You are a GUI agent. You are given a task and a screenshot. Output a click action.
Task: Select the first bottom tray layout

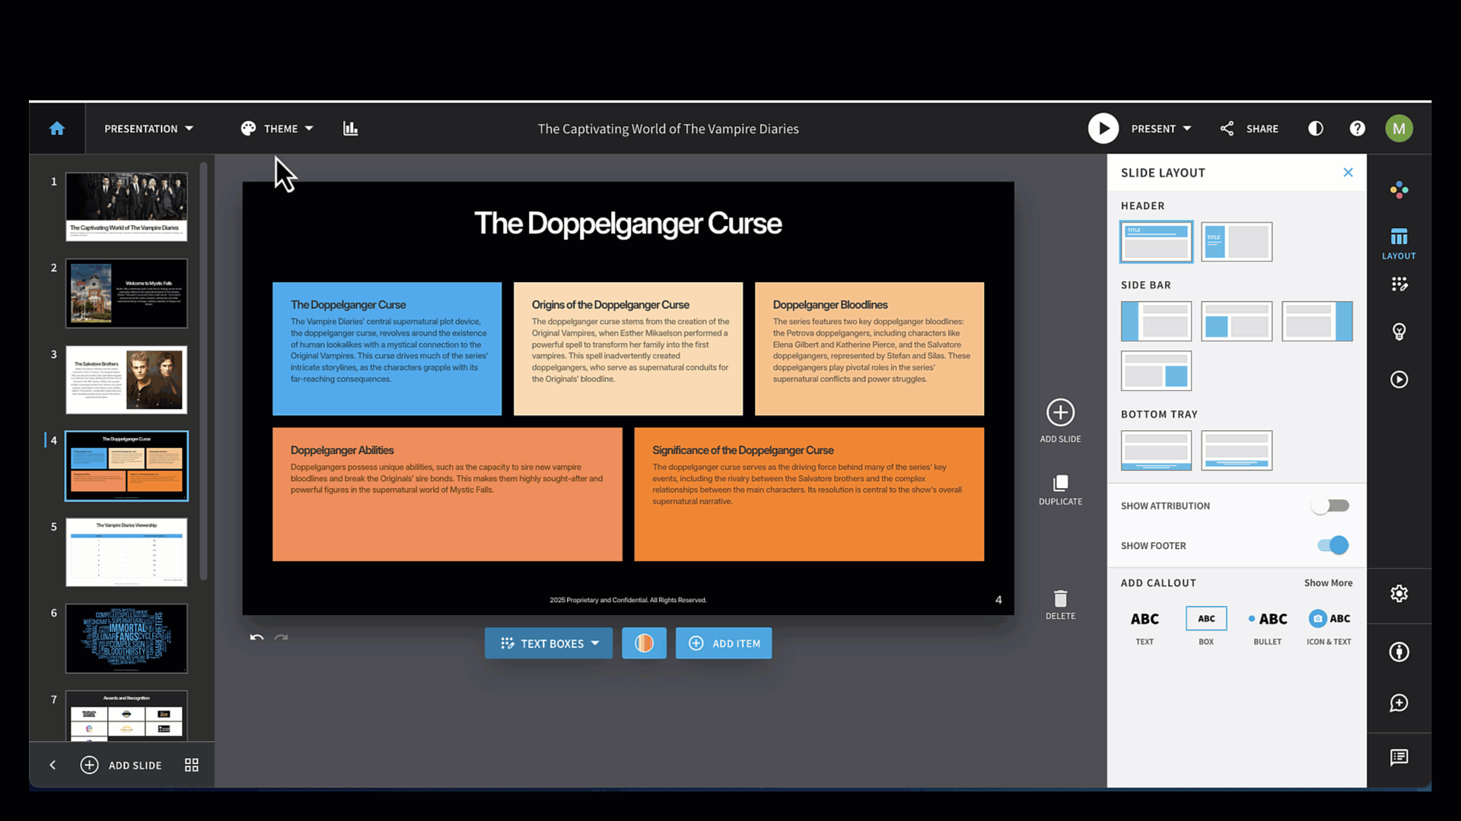[1157, 451]
